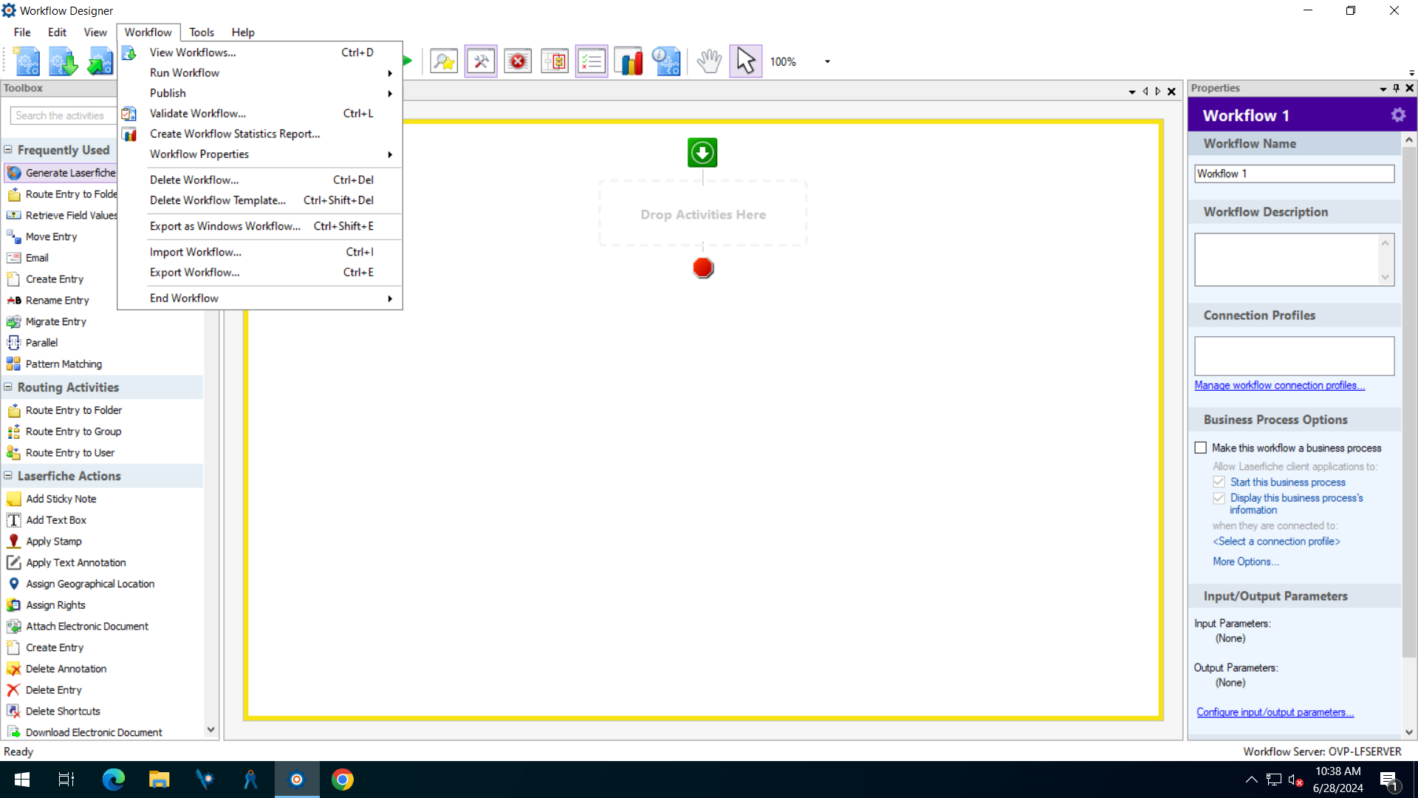Screen dimensions: 1418x798
Task: Select the Parallel activity in toolbox
Action: coord(41,343)
